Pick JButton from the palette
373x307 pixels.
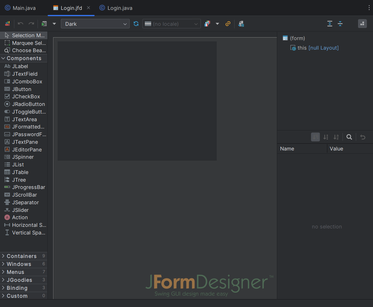click(24, 89)
